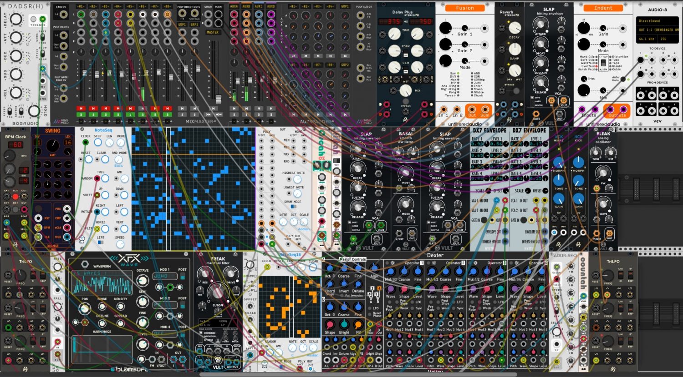Image resolution: width=683 pixels, height=377 pixels.
Task: Toggle the NoteSeq DRUM MODE switch
Action: [293, 206]
